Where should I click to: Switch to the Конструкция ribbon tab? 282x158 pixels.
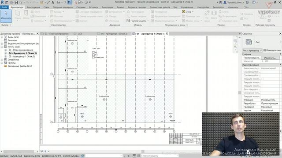click(33, 7)
